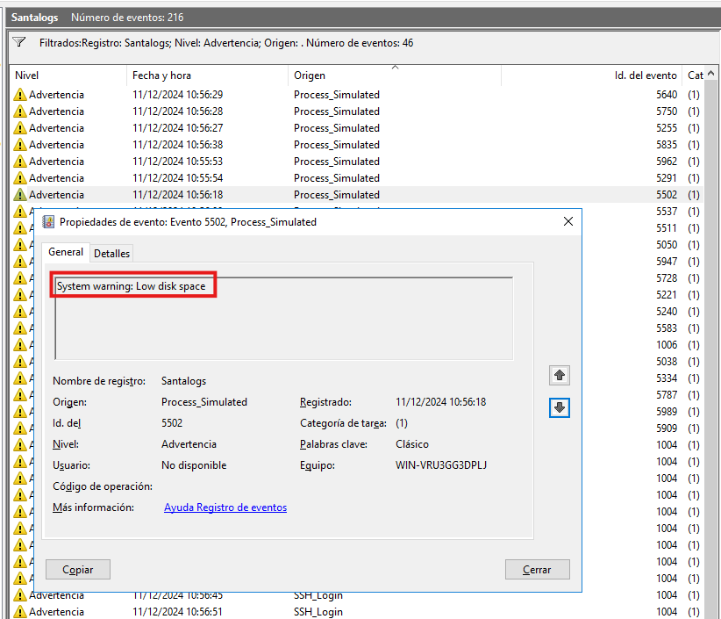The height and width of the screenshot is (619, 721).
Task: Click the event properties dialog title icon
Action: click(x=48, y=222)
